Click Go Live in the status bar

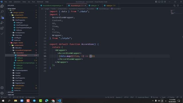tap(154, 97)
